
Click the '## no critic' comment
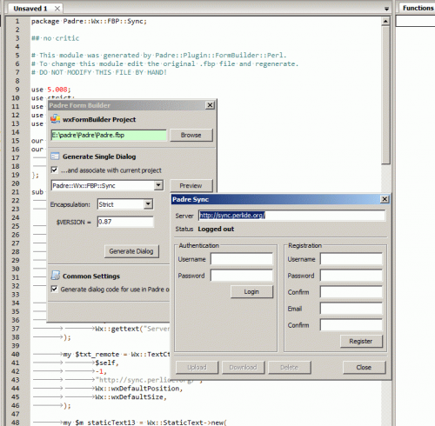point(55,38)
